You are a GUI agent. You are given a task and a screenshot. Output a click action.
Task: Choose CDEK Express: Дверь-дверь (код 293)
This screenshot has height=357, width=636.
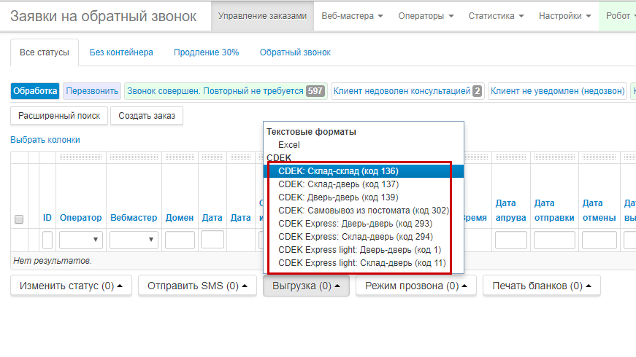coord(355,224)
